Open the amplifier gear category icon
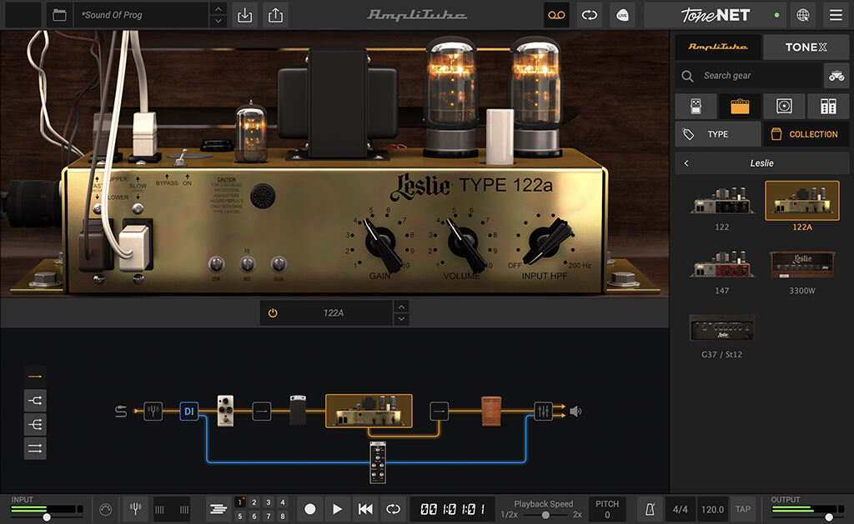 tap(739, 106)
